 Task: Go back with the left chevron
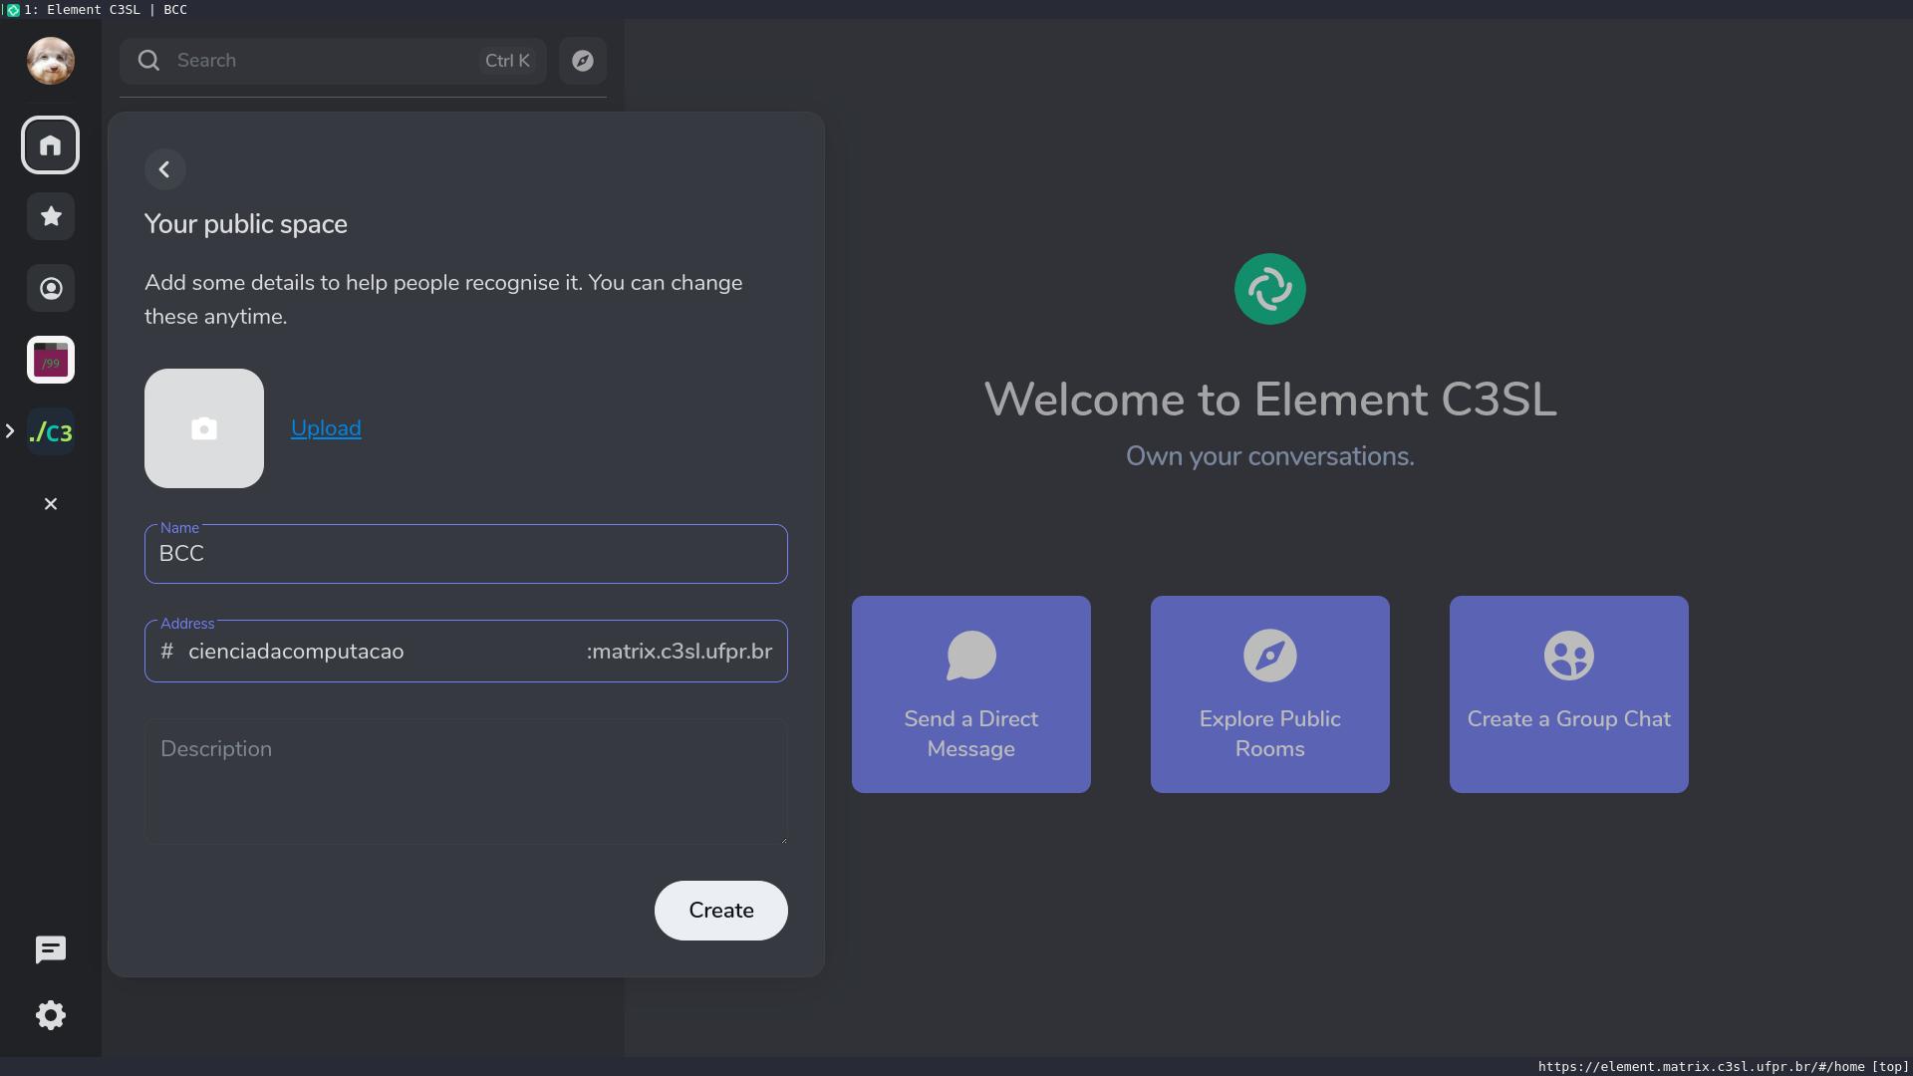[x=165, y=169]
